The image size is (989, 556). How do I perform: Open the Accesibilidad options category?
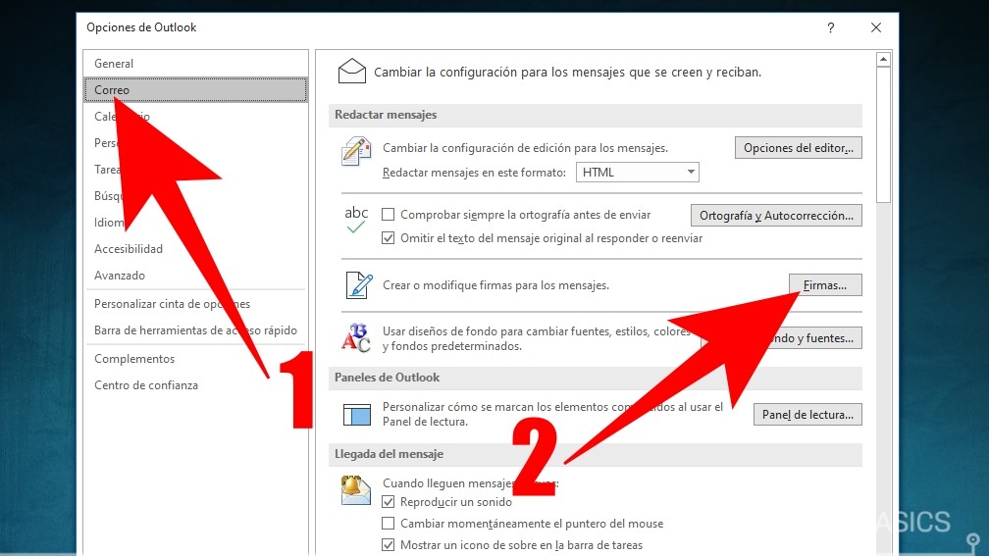[195, 249]
